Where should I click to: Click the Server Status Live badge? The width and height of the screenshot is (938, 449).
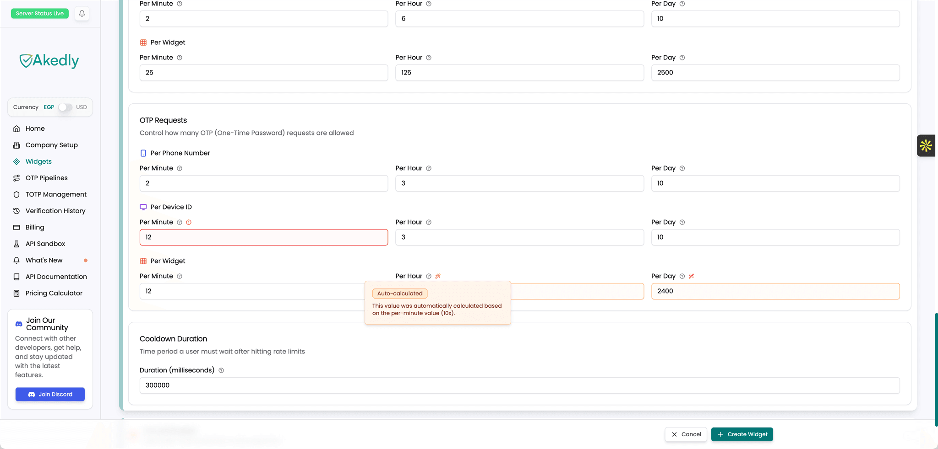click(40, 13)
